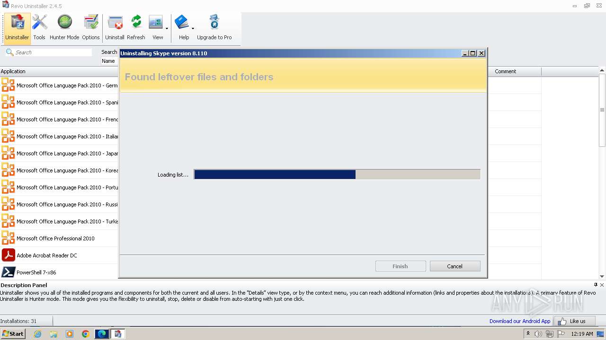Click the Adobe Acrobat Reader DC icon
This screenshot has width=606, height=340.
tap(8, 255)
